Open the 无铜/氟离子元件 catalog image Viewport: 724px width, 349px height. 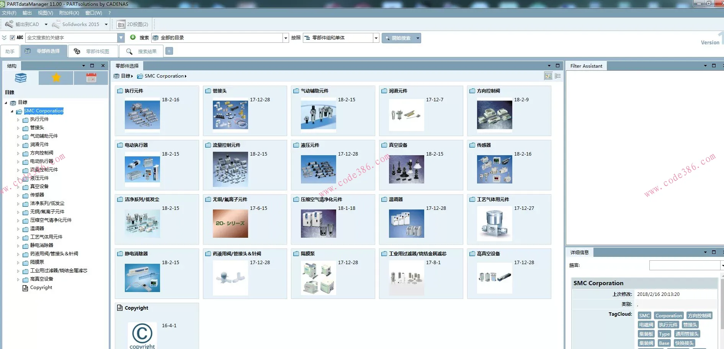pyautogui.click(x=230, y=223)
